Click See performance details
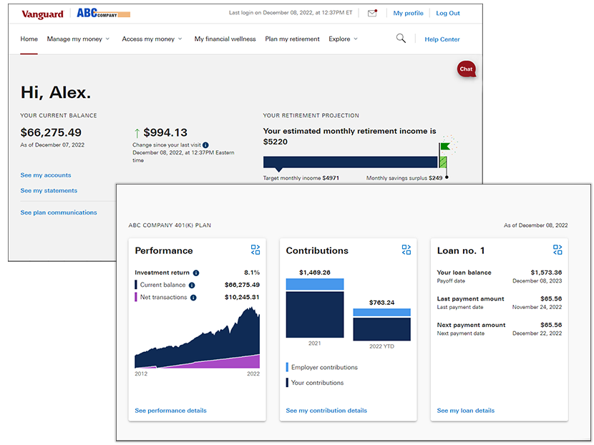This screenshot has width=594, height=445. point(170,410)
